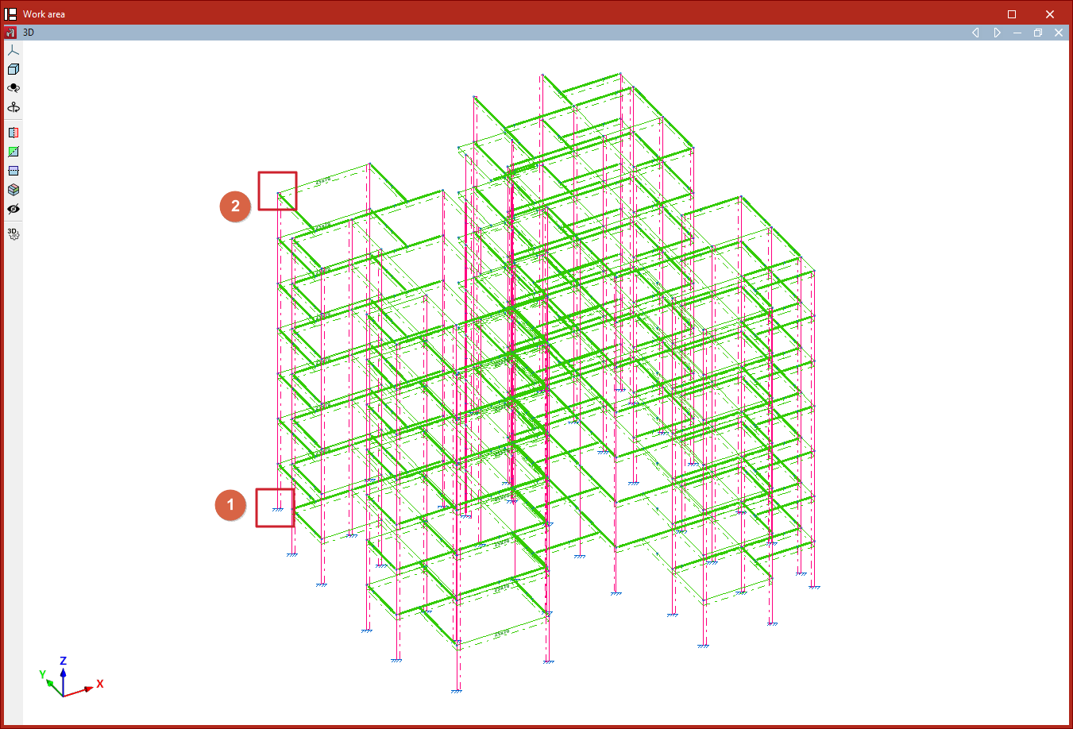
Task: Click the red 3D view tab icon
Action: [10, 33]
